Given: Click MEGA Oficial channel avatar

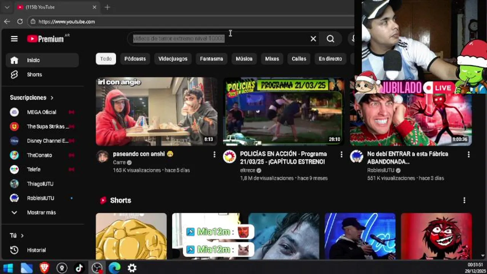Looking at the screenshot, I should click(x=14, y=112).
